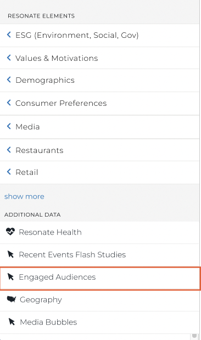Viewport: 201px width, 340px height.
Task: Click the cursor icon beside Engaged Audiences
Action: tap(10, 277)
